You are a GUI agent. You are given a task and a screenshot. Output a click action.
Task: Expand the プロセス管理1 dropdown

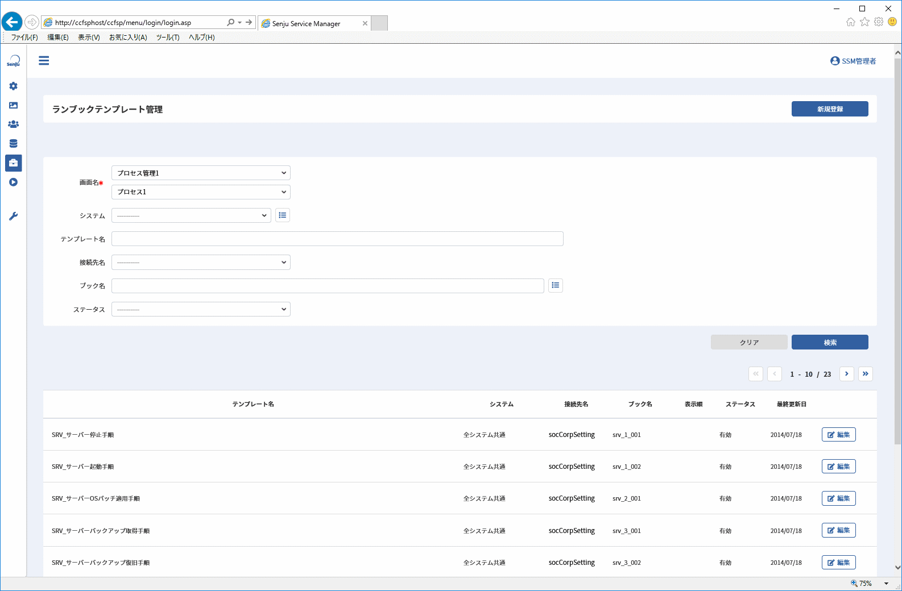201,173
